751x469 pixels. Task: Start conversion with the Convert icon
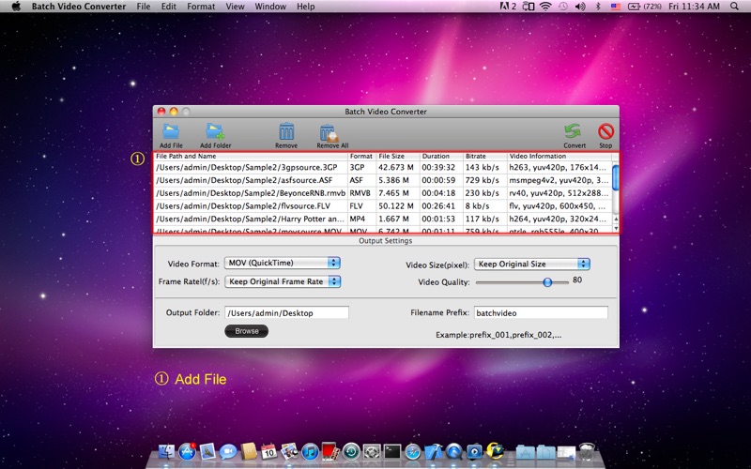(573, 131)
